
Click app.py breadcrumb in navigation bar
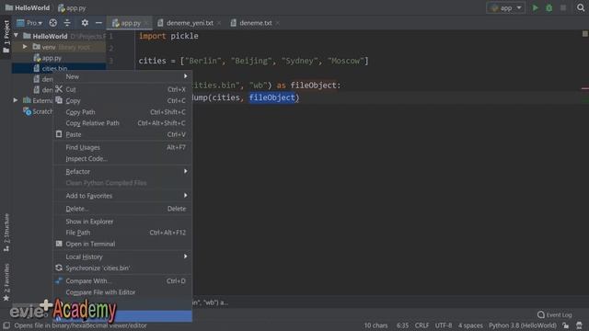pos(72,8)
